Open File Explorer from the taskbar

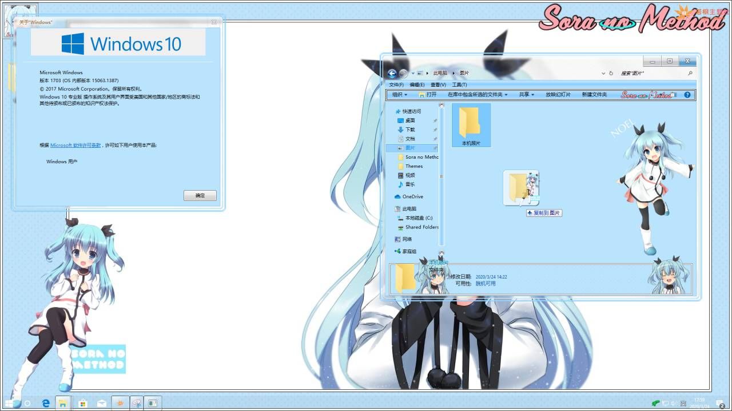tap(62, 403)
